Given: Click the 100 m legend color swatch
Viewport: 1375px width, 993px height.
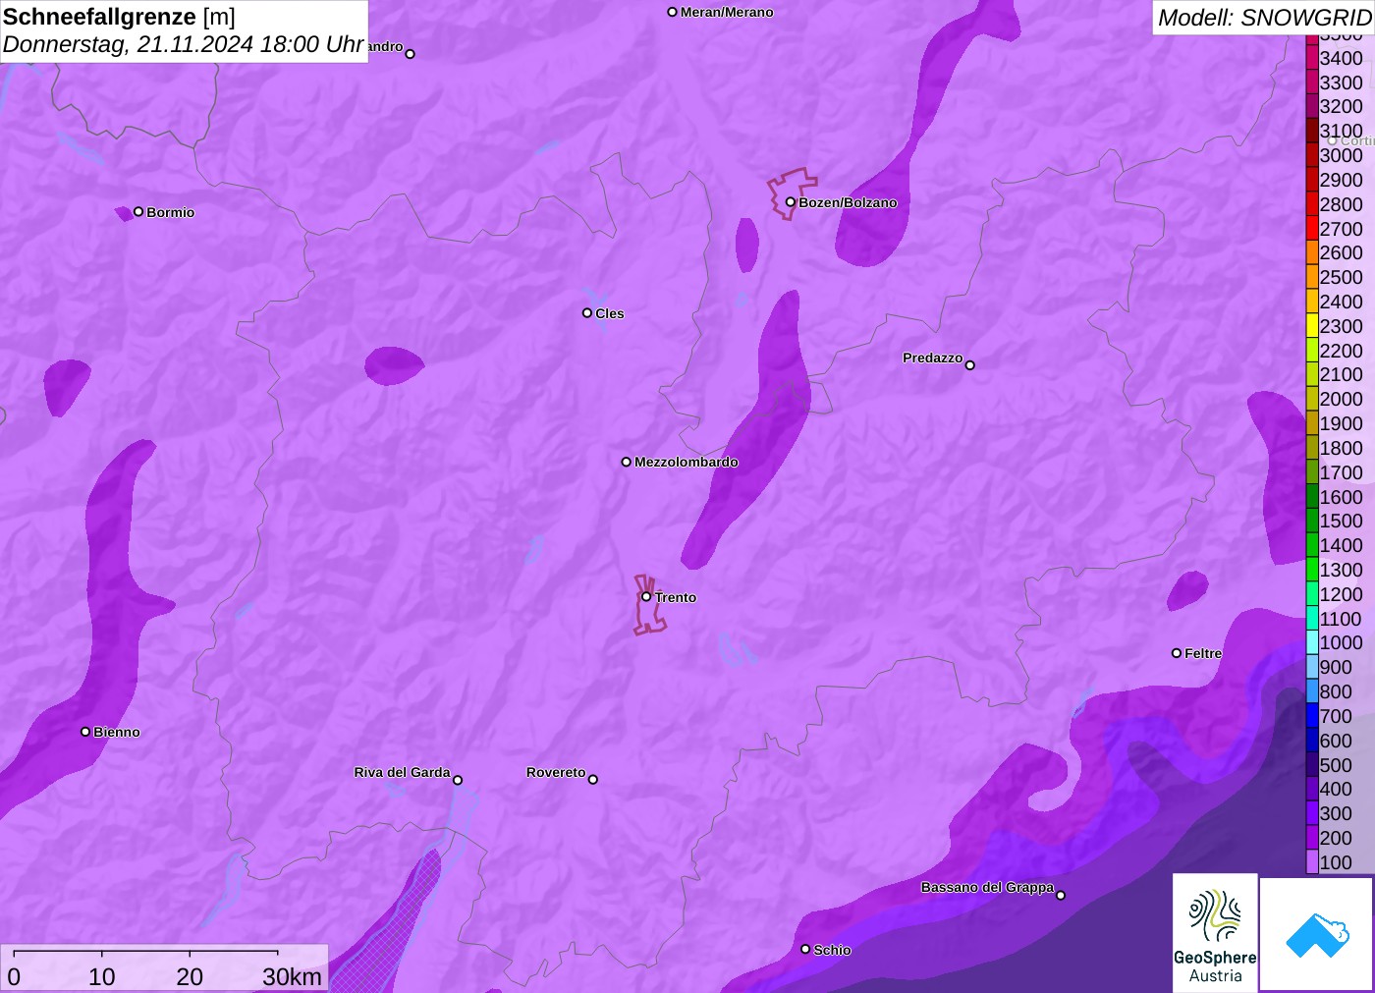Looking at the screenshot, I should pyautogui.click(x=1312, y=862).
